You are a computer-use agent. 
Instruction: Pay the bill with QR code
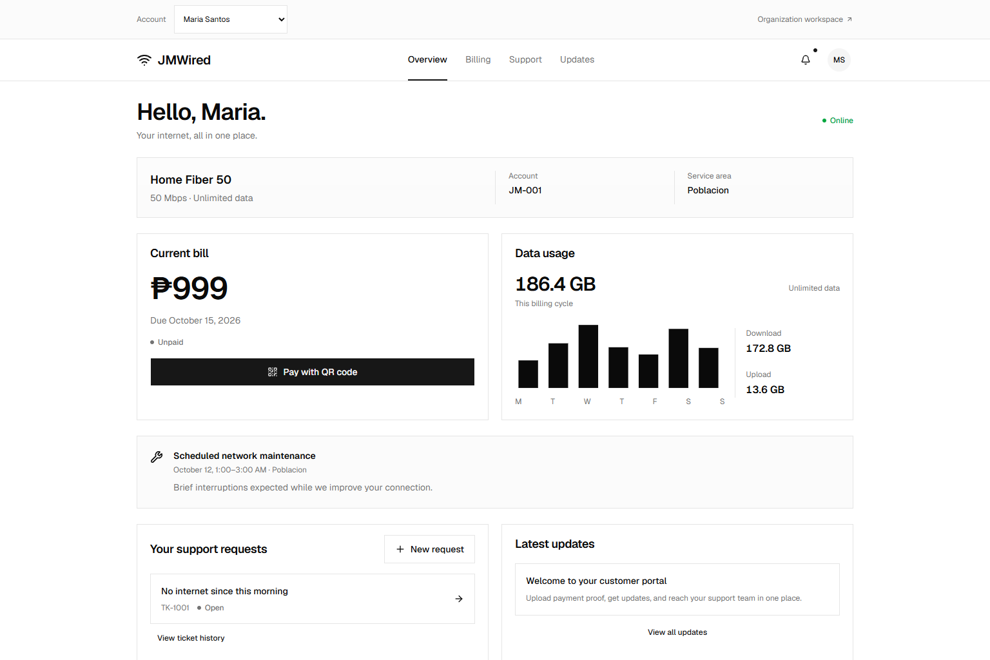tap(313, 372)
